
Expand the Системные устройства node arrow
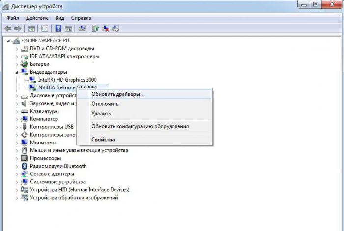click(17, 182)
